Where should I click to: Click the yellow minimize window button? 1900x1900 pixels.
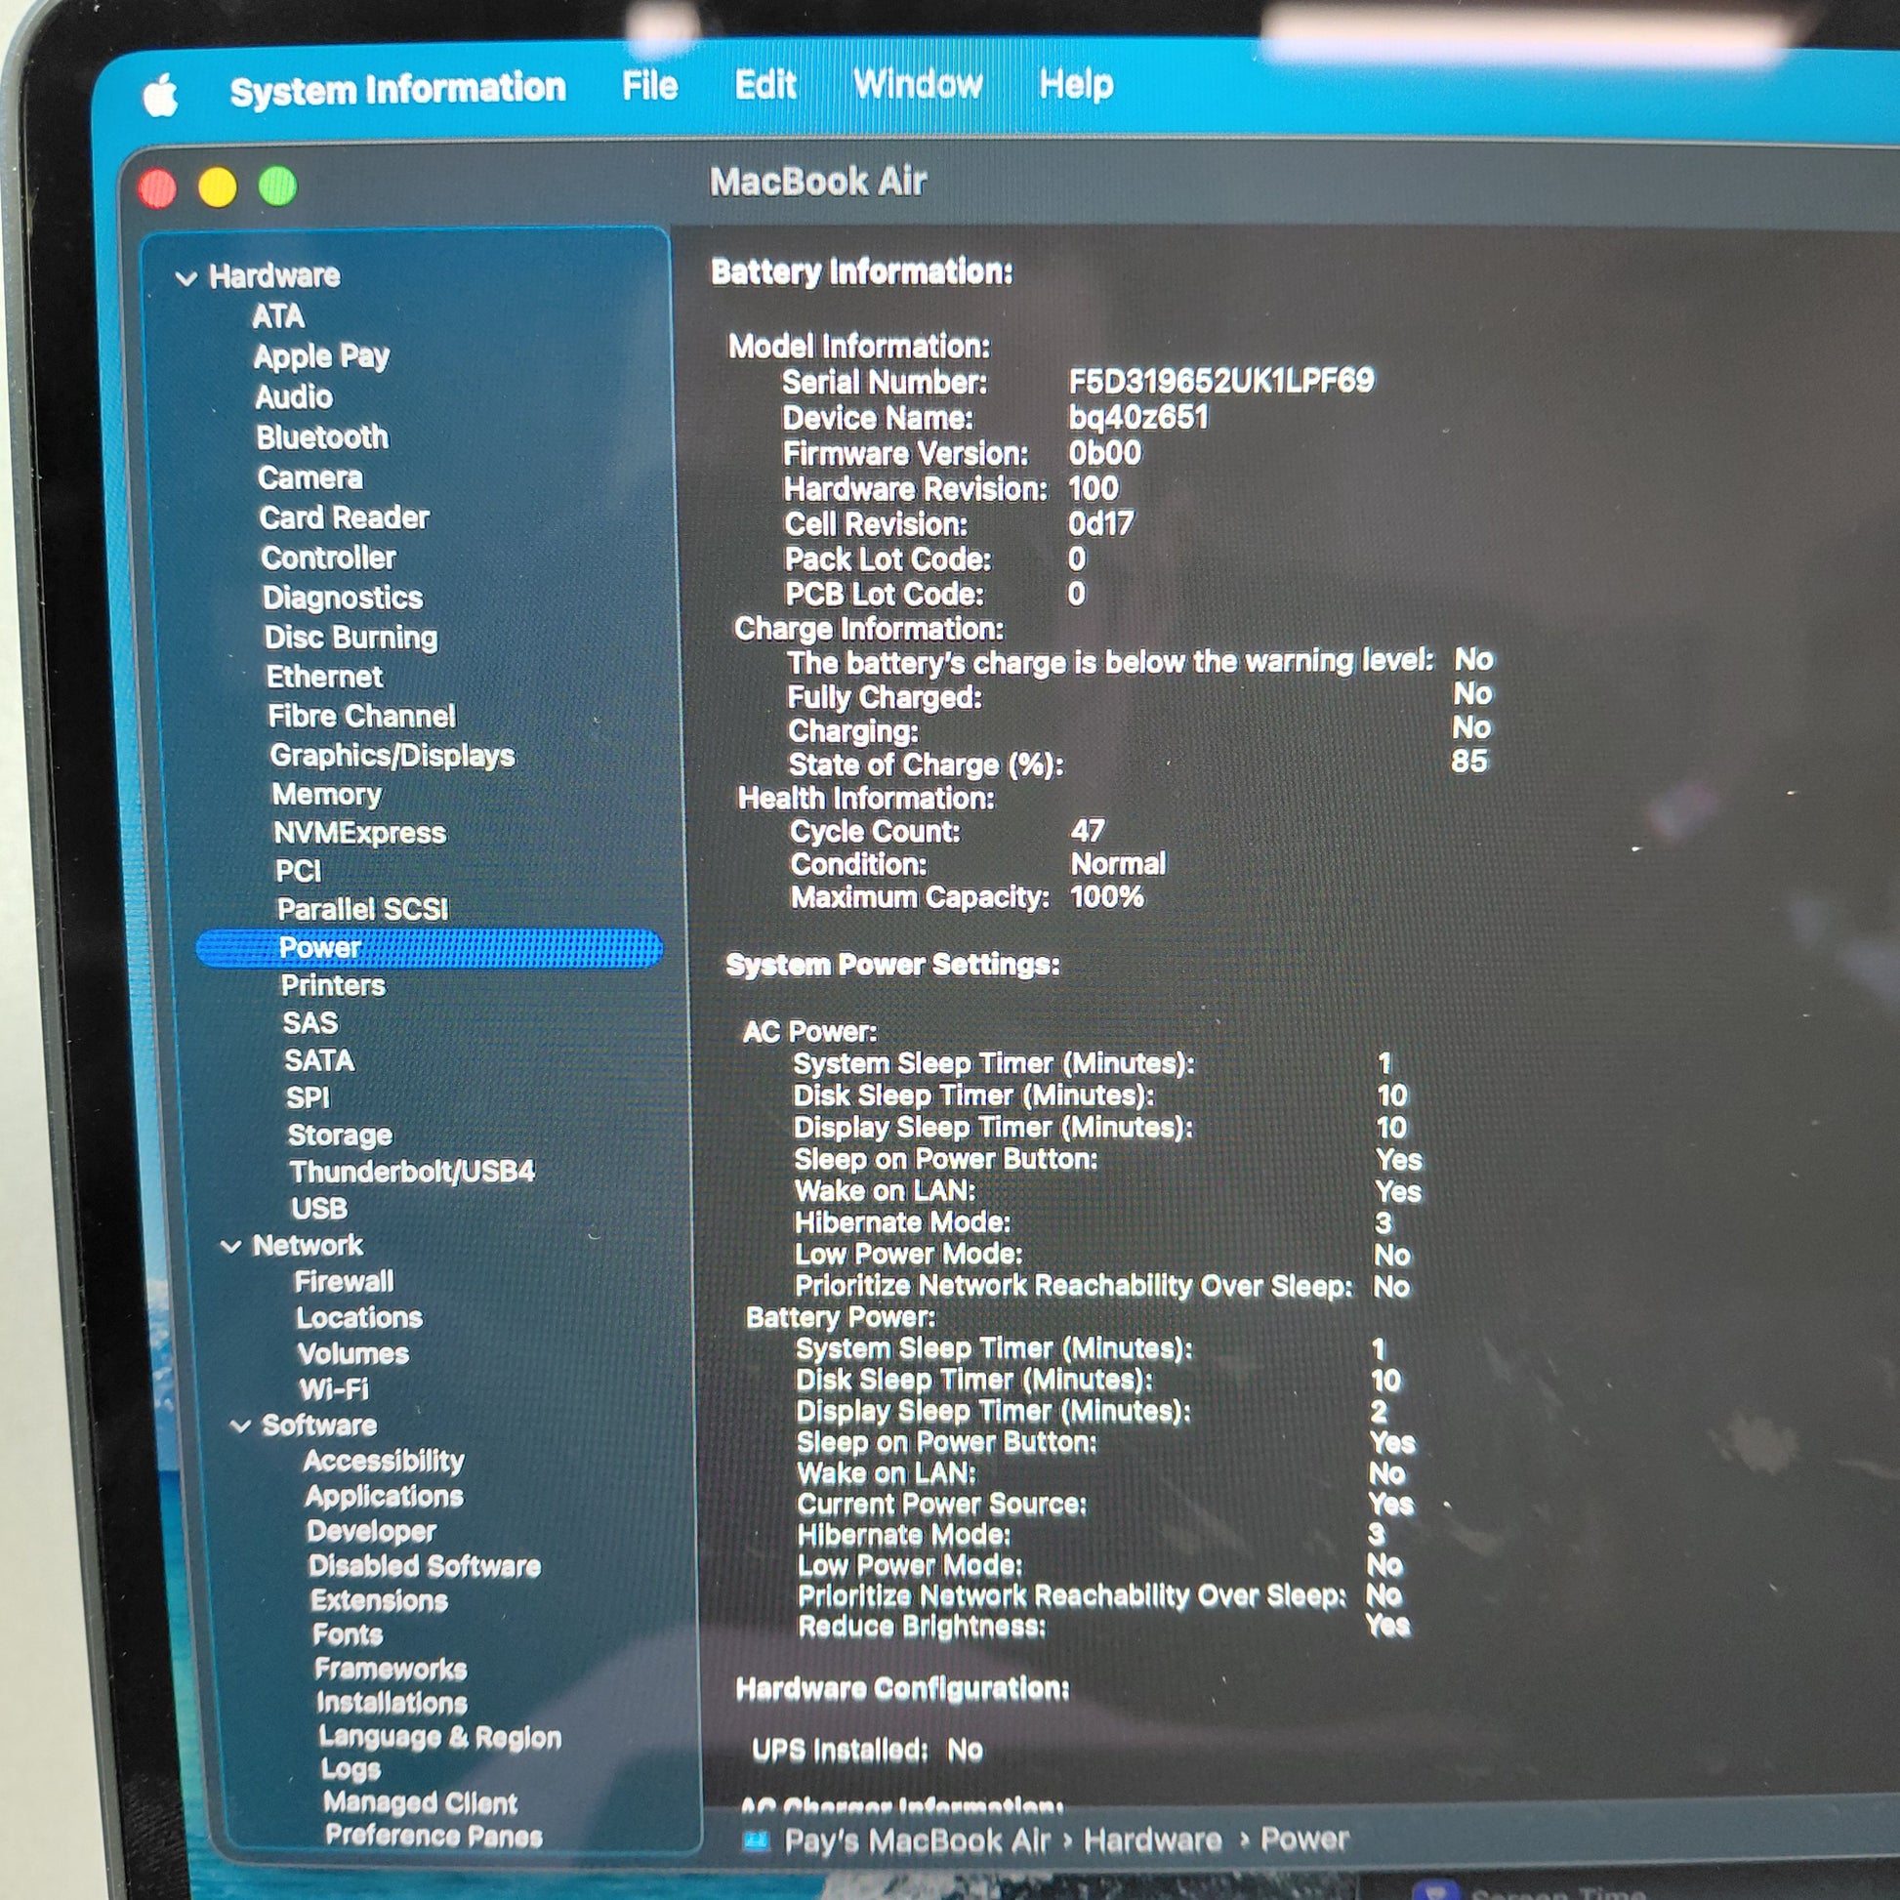point(218,186)
